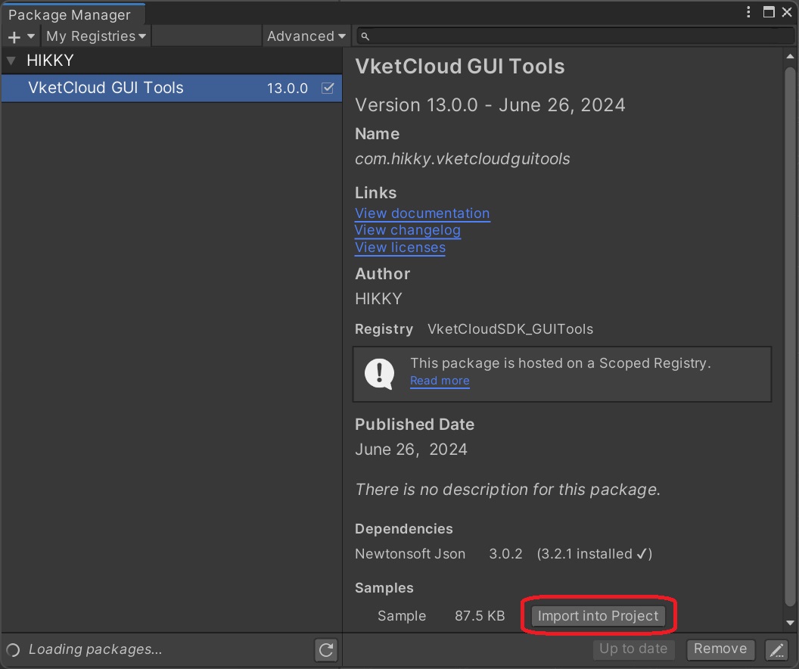Click the edit pencil icon button
This screenshot has width=799, height=669.
(x=776, y=649)
